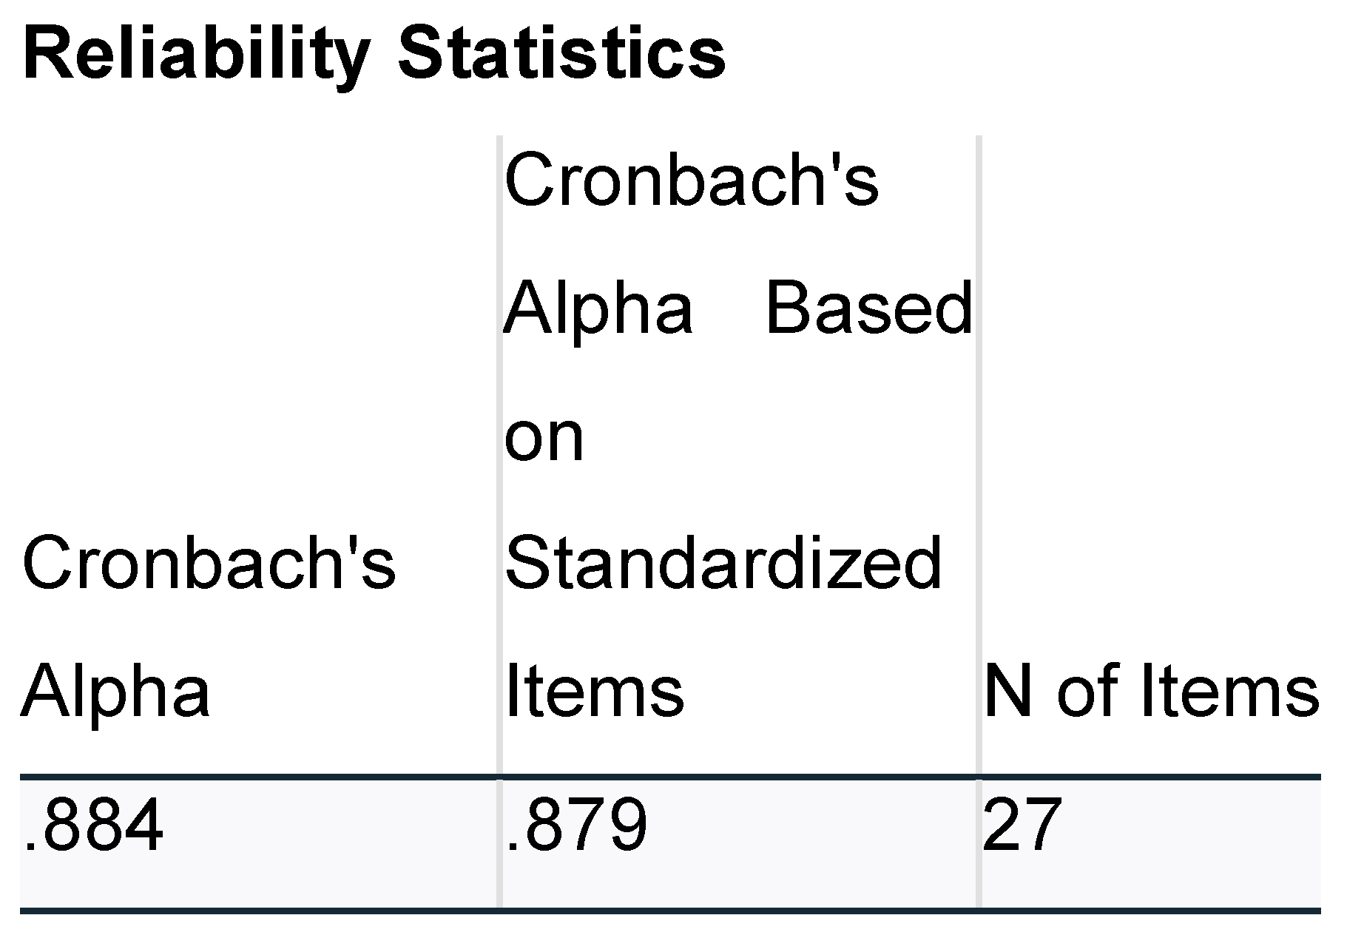Click Items in the middle column header
This screenshot has height=935, width=1347.
tap(594, 692)
